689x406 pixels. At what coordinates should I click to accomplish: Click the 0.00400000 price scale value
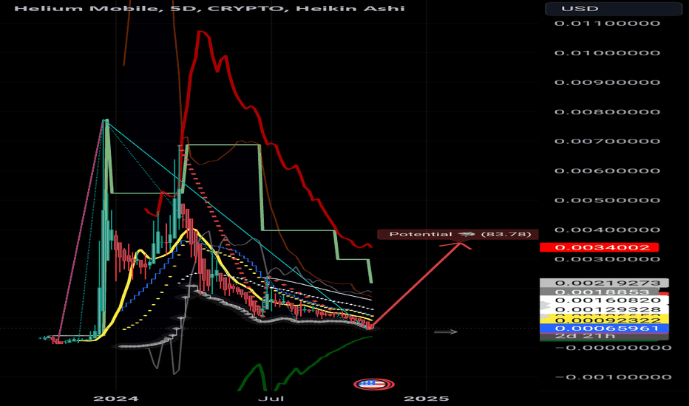click(x=607, y=230)
